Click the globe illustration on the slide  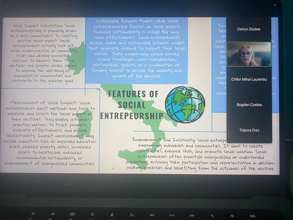coord(185,104)
